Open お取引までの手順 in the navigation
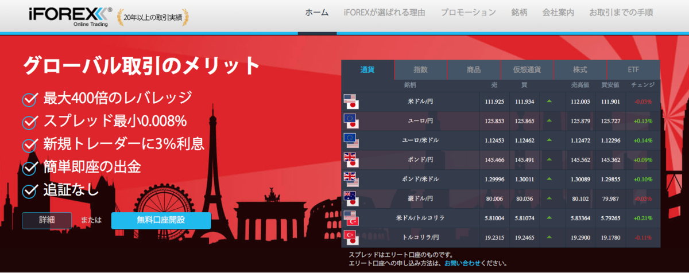This screenshot has width=689, height=273. click(x=621, y=13)
